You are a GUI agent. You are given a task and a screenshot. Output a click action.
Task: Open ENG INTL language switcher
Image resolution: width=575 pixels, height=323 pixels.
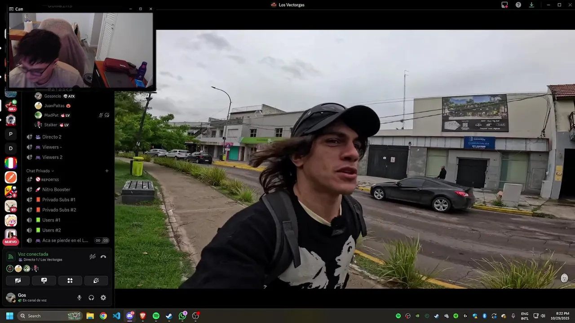525,316
